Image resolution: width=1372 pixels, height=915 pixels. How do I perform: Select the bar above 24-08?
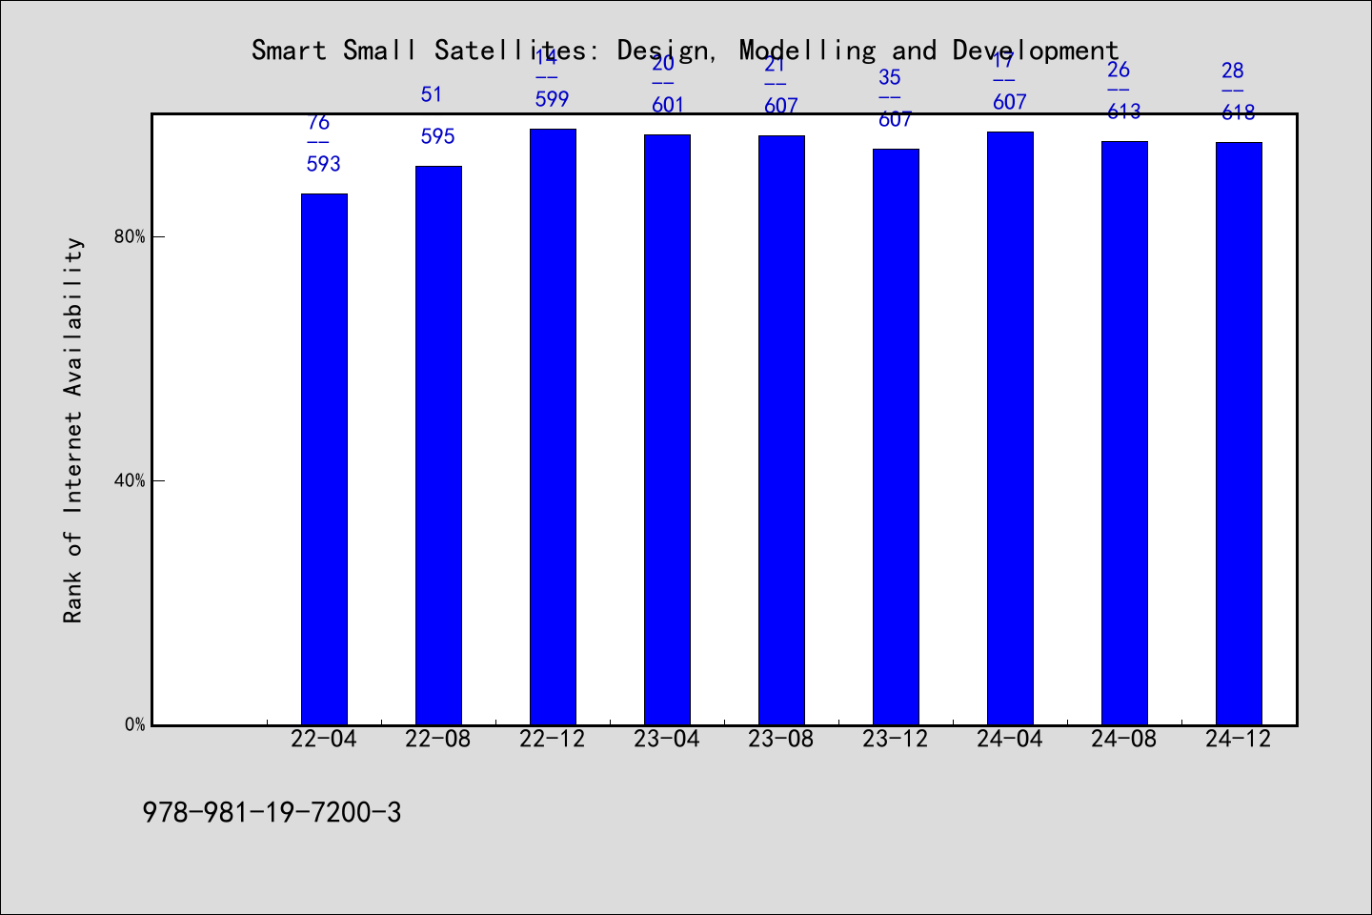(x=1124, y=433)
